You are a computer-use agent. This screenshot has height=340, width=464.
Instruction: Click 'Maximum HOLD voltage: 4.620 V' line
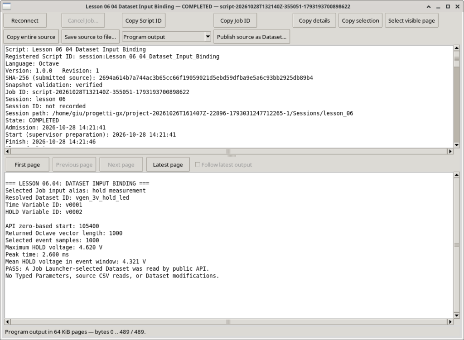(54, 247)
